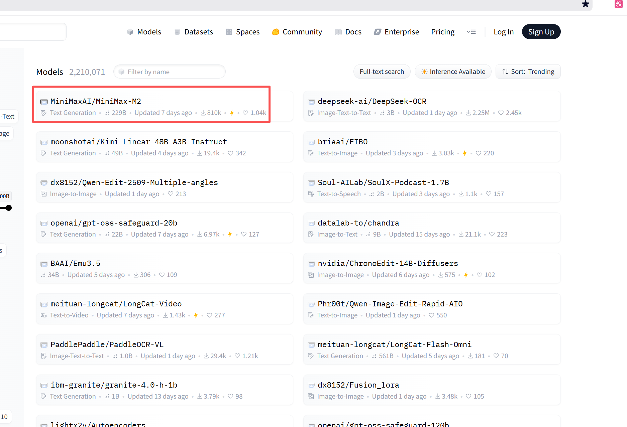Screen dimensions: 627x427
Task: Open dx8152/Qwen-Edit-2509-Multiple-angles model title
Action: [134, 182]
